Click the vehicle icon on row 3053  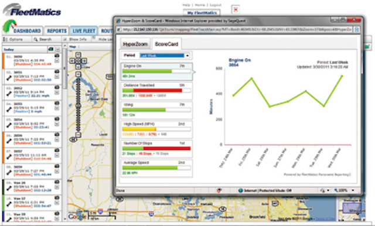(57, 103)
